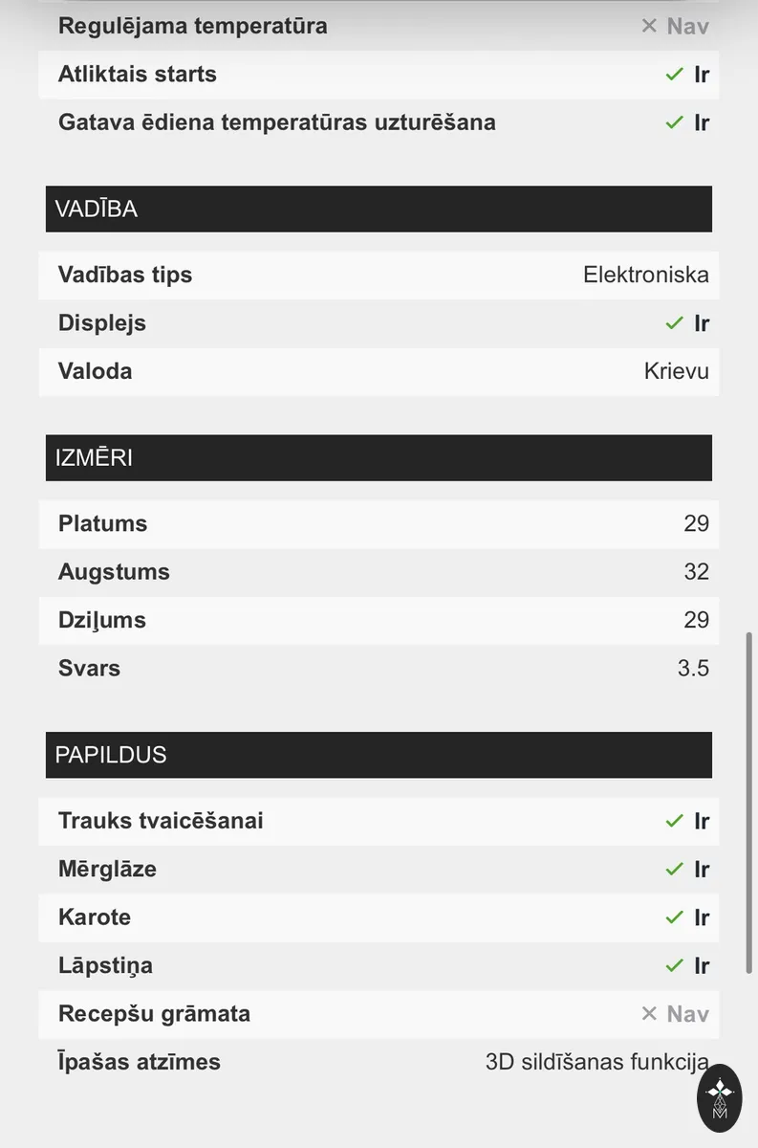Click the green checkmark beside Atliktais starts
The image size is (758, 1148).
[x=675, y=74]
